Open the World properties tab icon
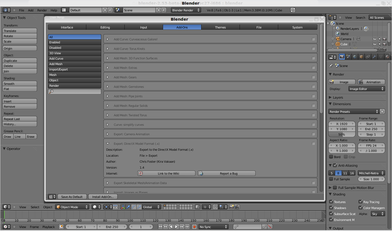Image resolution: width=392 pixels, height=231 pixels. [x=355, y=57]
